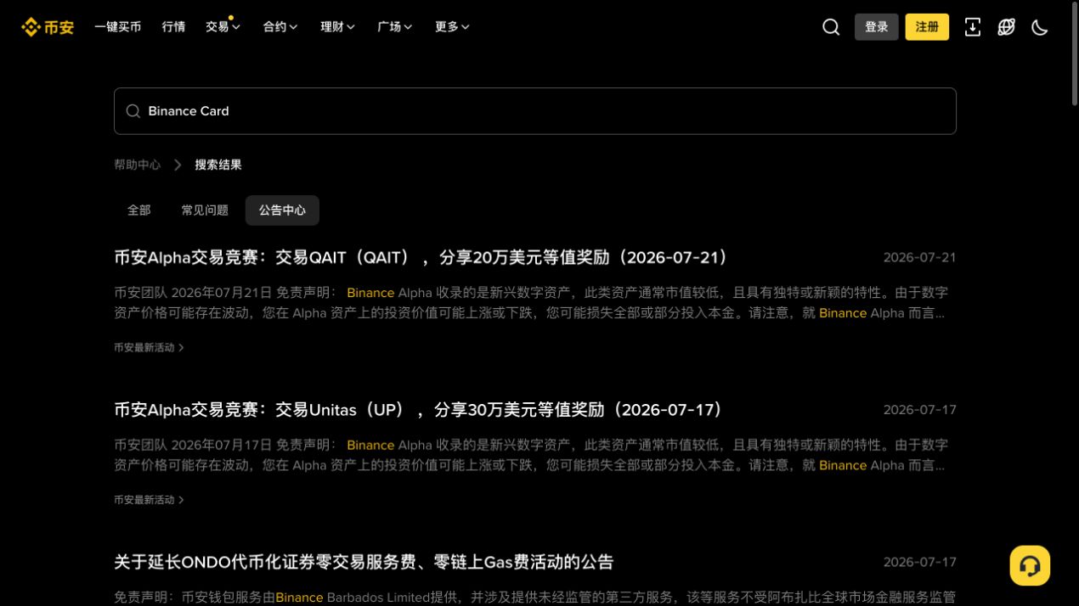Click the Binance 币安 logo
1079x606 pixels.
pyautogui.click(x=48, y=27)
